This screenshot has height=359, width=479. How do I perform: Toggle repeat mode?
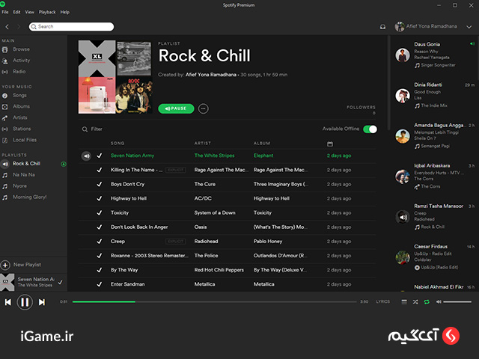tap(427, 302)
